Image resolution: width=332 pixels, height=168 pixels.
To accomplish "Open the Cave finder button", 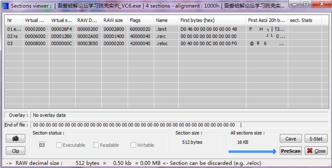I will coord(290,139).
